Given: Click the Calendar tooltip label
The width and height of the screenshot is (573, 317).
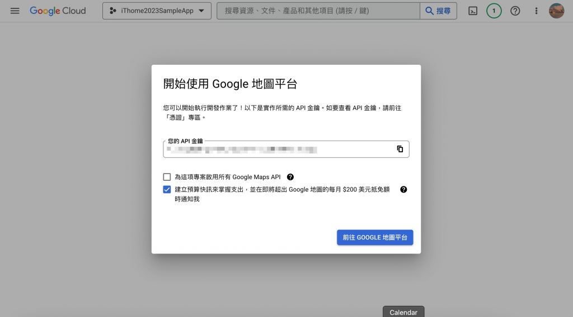Looking at the screenshot, I should 403,313.
